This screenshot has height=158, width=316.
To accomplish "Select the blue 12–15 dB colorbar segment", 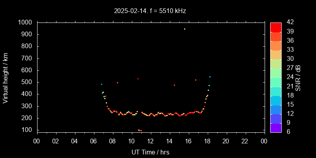I will [x=276, y=109].
